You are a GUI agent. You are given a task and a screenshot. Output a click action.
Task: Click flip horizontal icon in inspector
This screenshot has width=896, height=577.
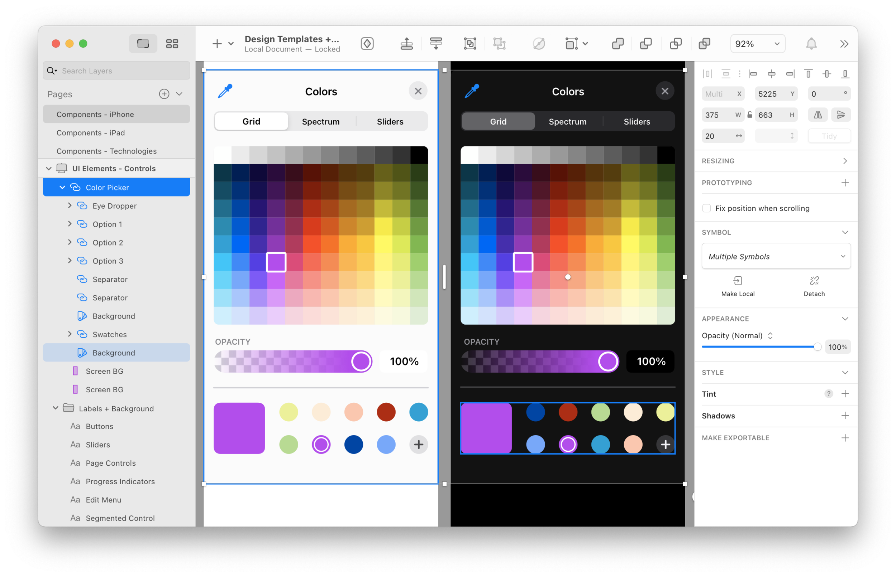818,115
